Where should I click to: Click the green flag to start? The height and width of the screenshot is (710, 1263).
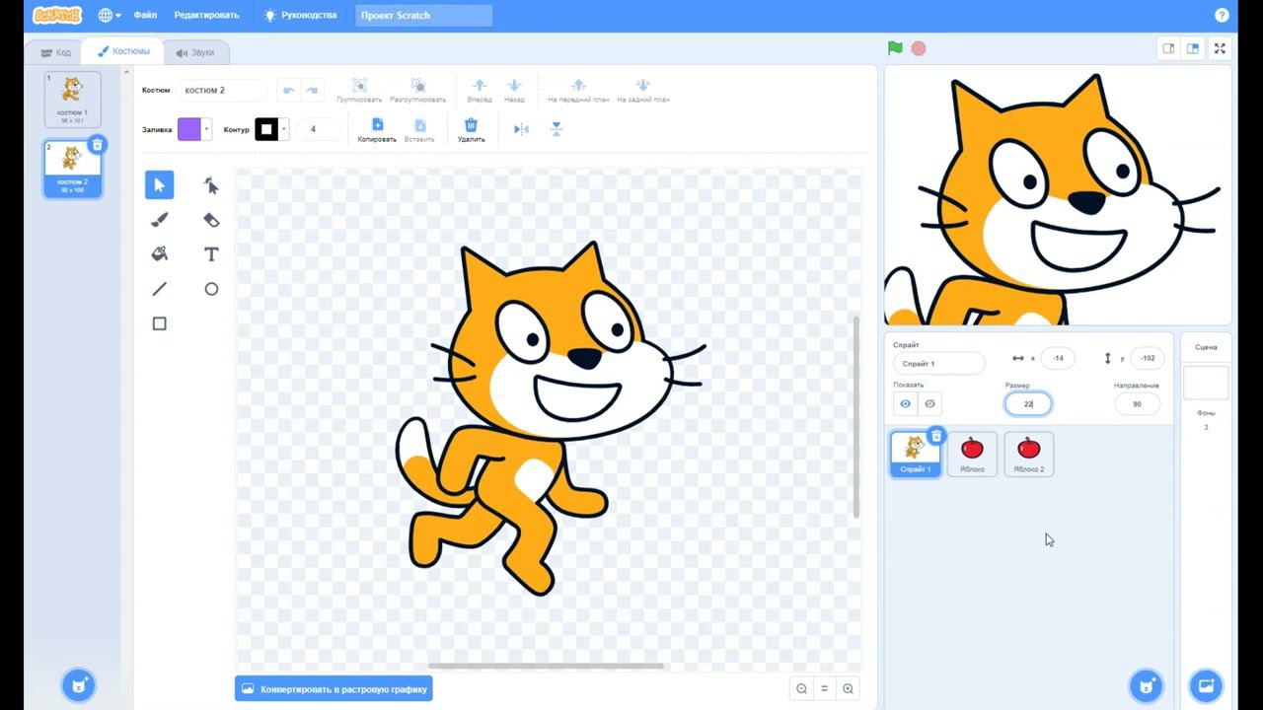[x=895, y=48]
